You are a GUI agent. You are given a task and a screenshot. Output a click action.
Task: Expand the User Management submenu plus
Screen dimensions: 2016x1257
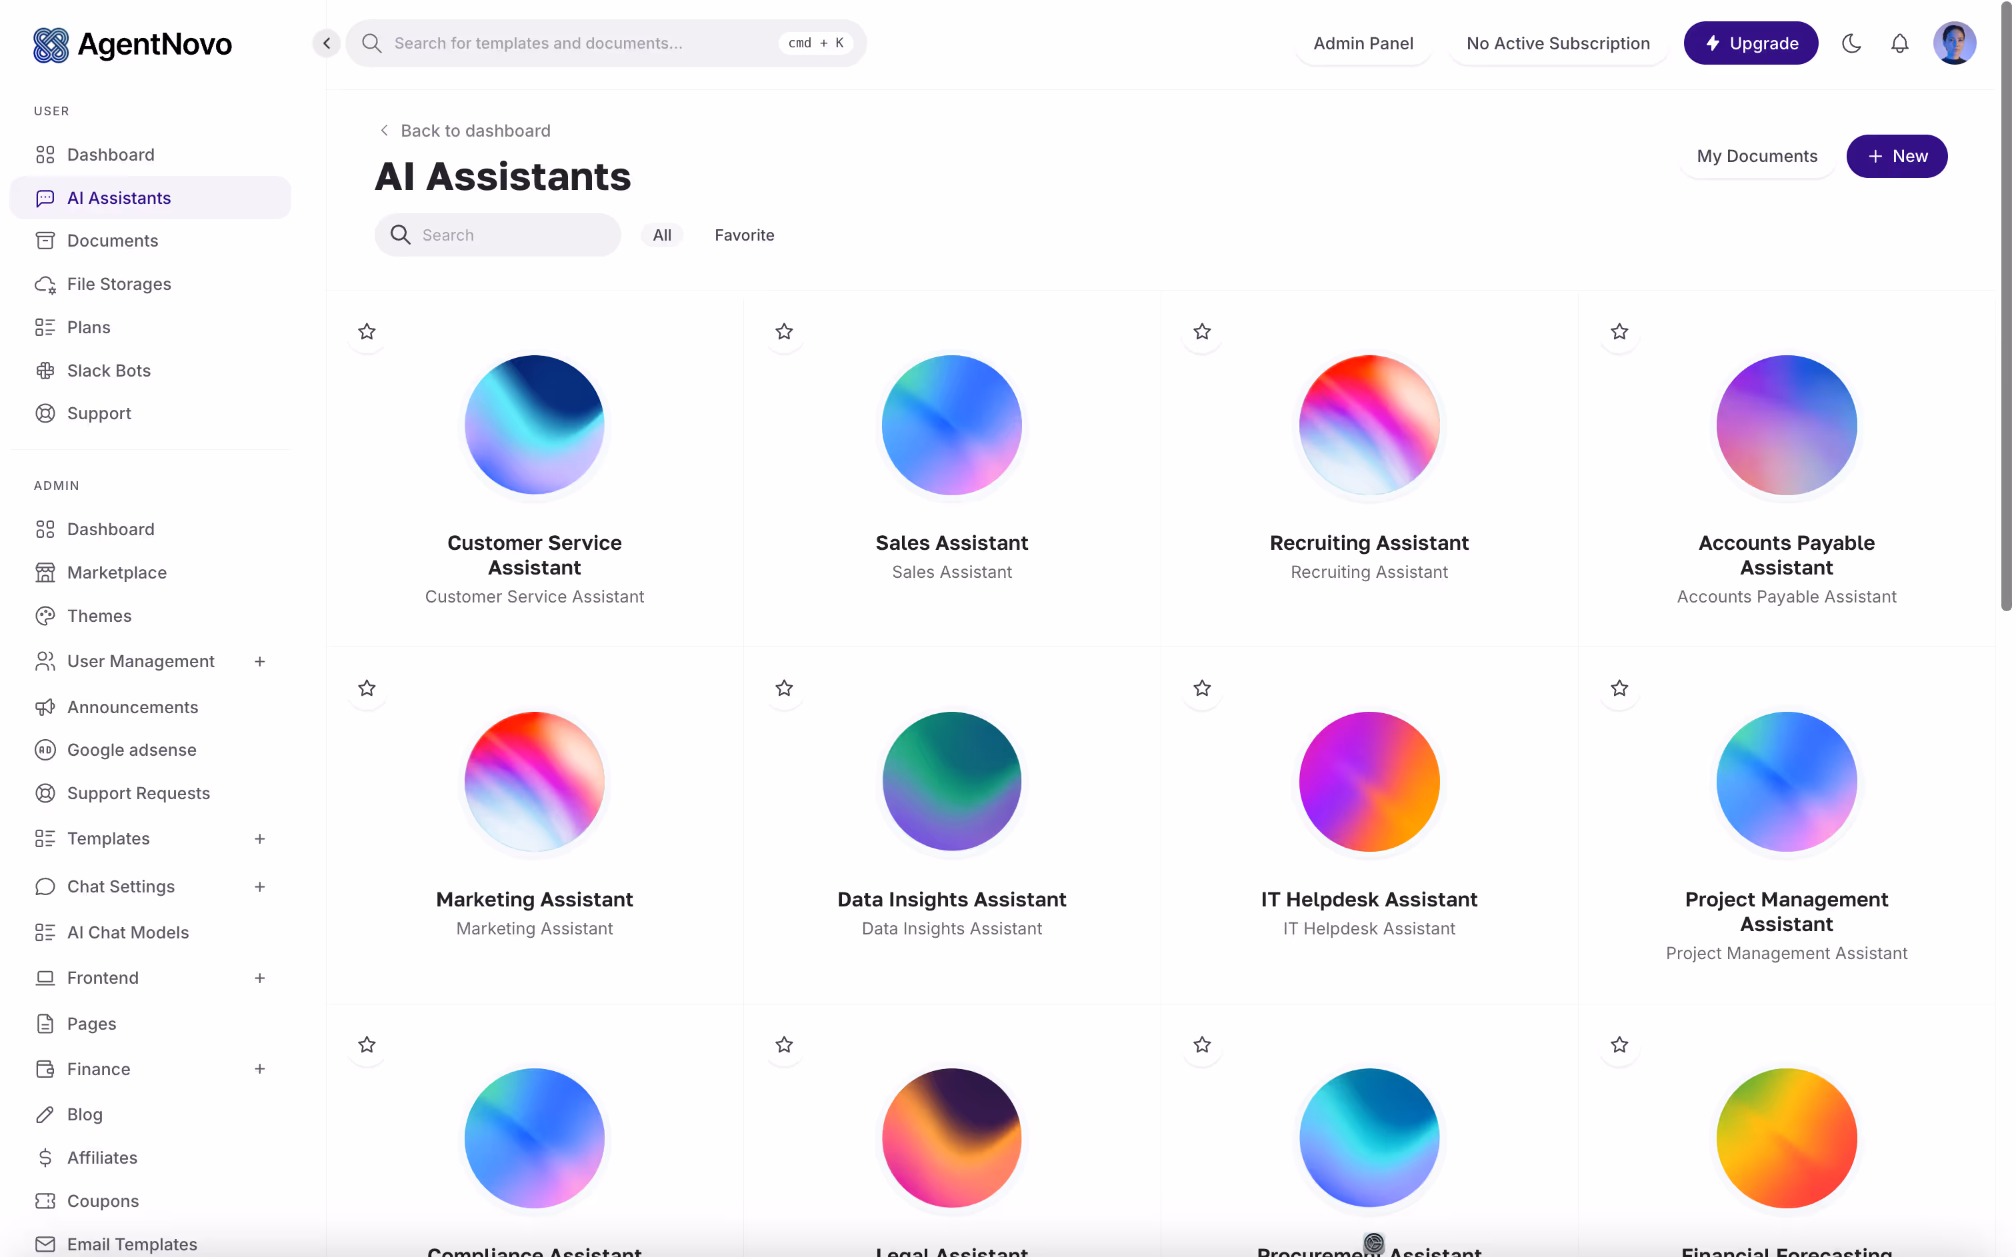click(259, 662)
